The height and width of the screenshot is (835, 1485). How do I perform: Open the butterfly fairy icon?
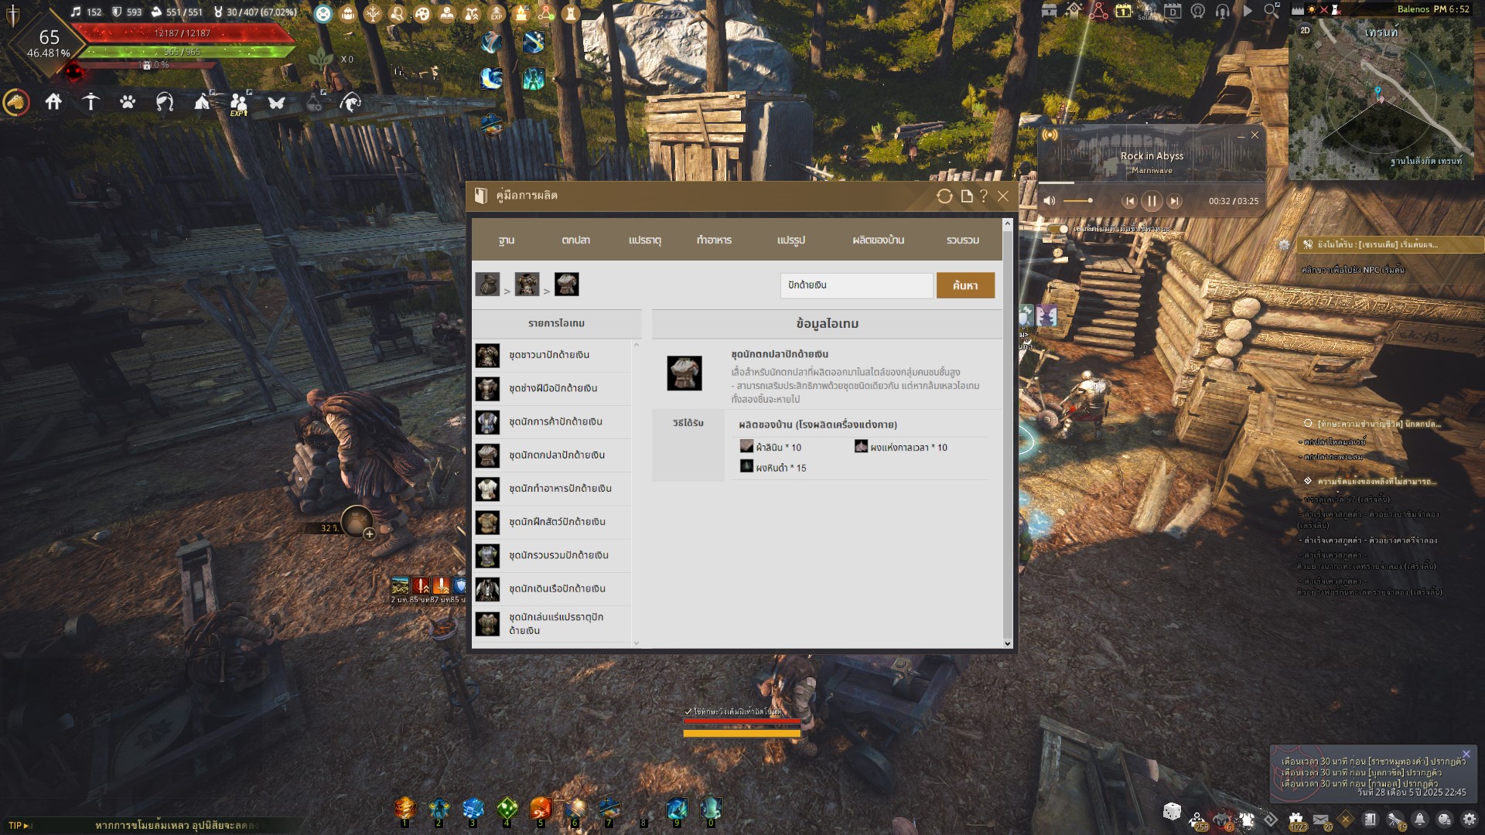(x=276, y=102)
